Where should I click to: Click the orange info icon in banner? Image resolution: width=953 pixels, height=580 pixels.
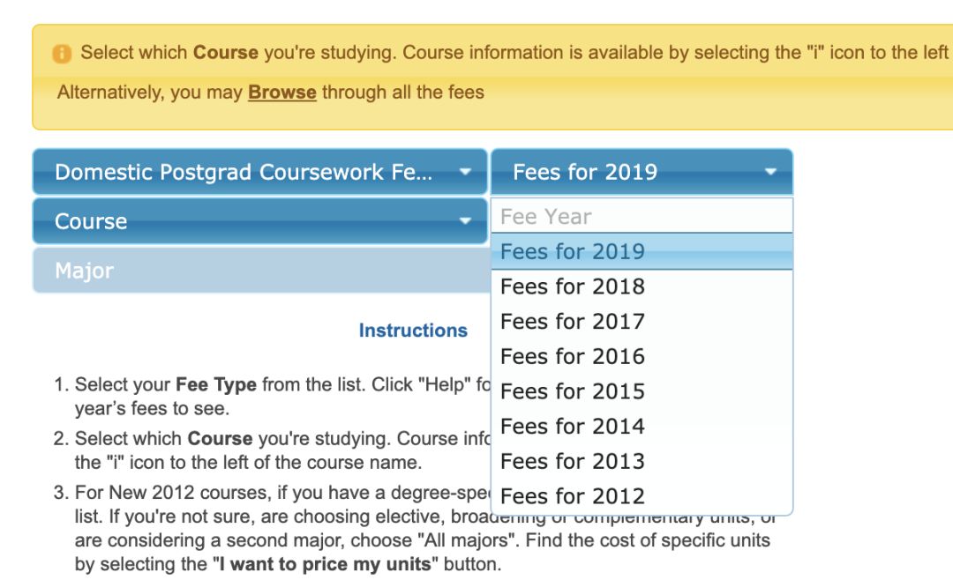click(62, 54)
